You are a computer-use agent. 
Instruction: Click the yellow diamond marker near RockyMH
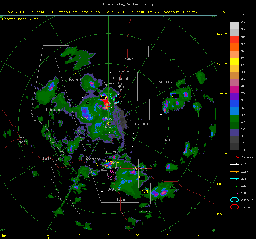(x=76, y=74)
